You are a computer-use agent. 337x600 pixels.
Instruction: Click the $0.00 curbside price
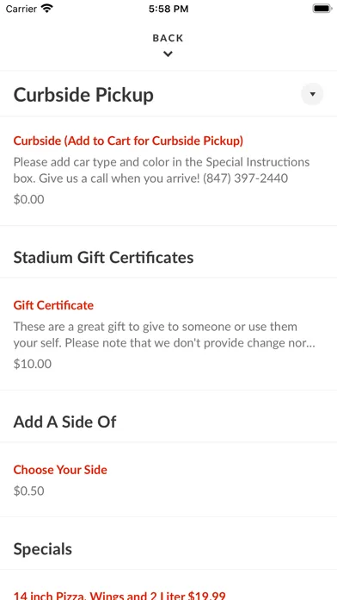pos(28,199)
